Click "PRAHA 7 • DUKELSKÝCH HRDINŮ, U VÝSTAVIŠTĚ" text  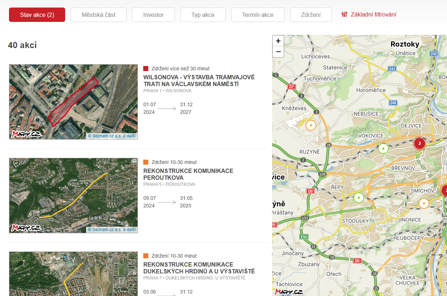[194, 278]
